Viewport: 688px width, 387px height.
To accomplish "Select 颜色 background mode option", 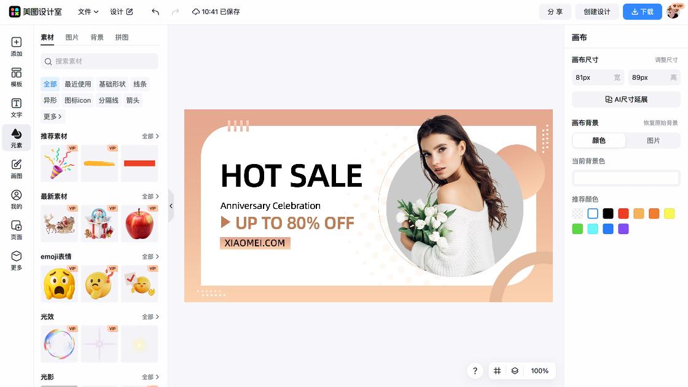I will tap(599, 141).
